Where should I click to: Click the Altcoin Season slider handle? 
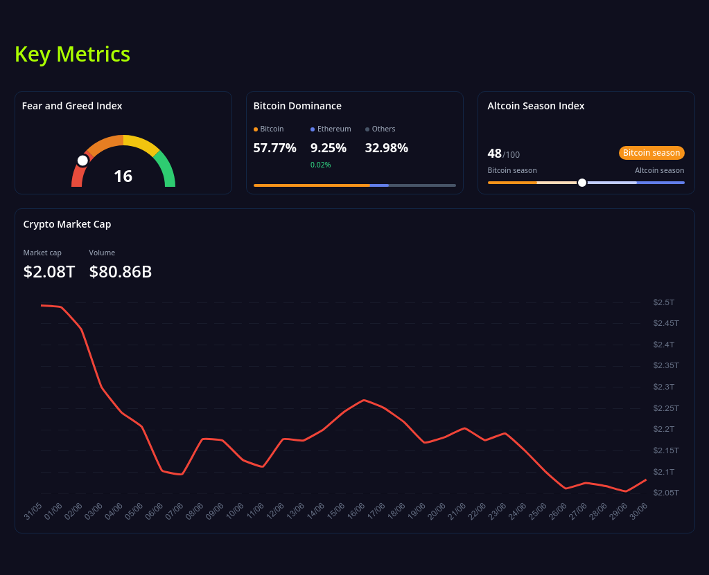(x=582, y=183)
